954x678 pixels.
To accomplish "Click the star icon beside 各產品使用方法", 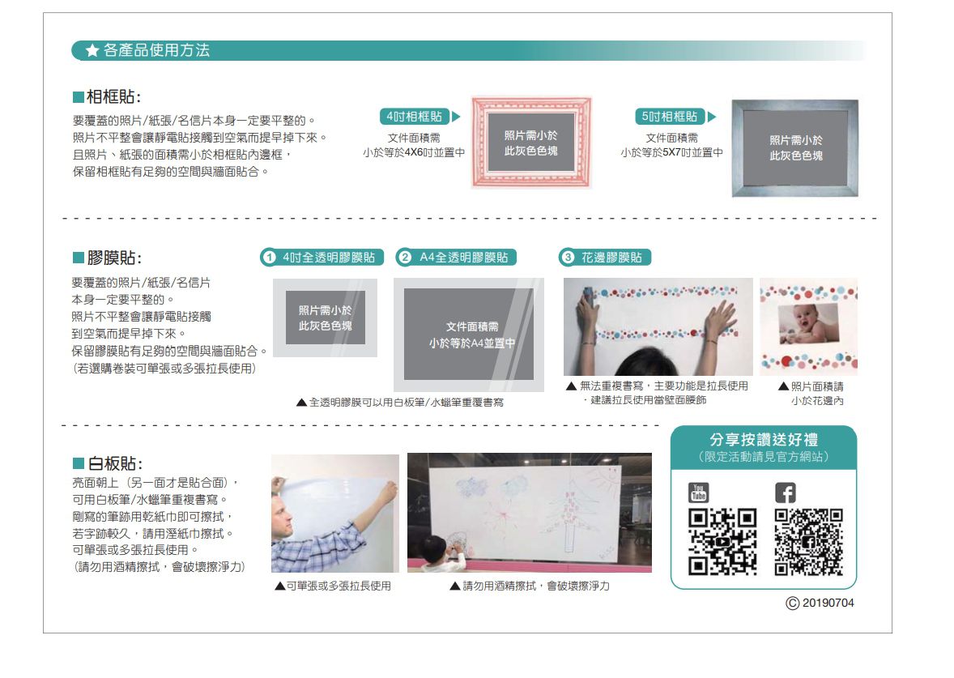I will (92, 51).
